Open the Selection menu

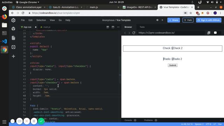41,20
